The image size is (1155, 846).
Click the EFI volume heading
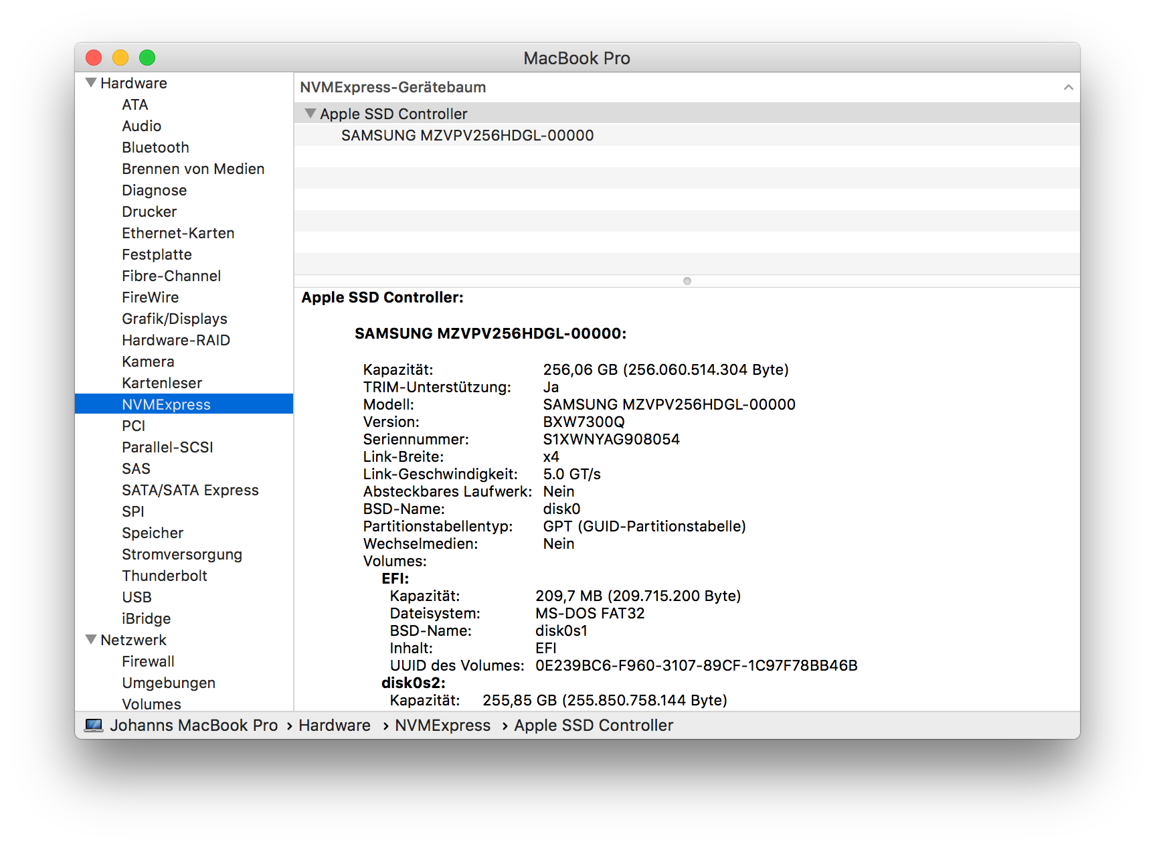[x=395, y=578]
